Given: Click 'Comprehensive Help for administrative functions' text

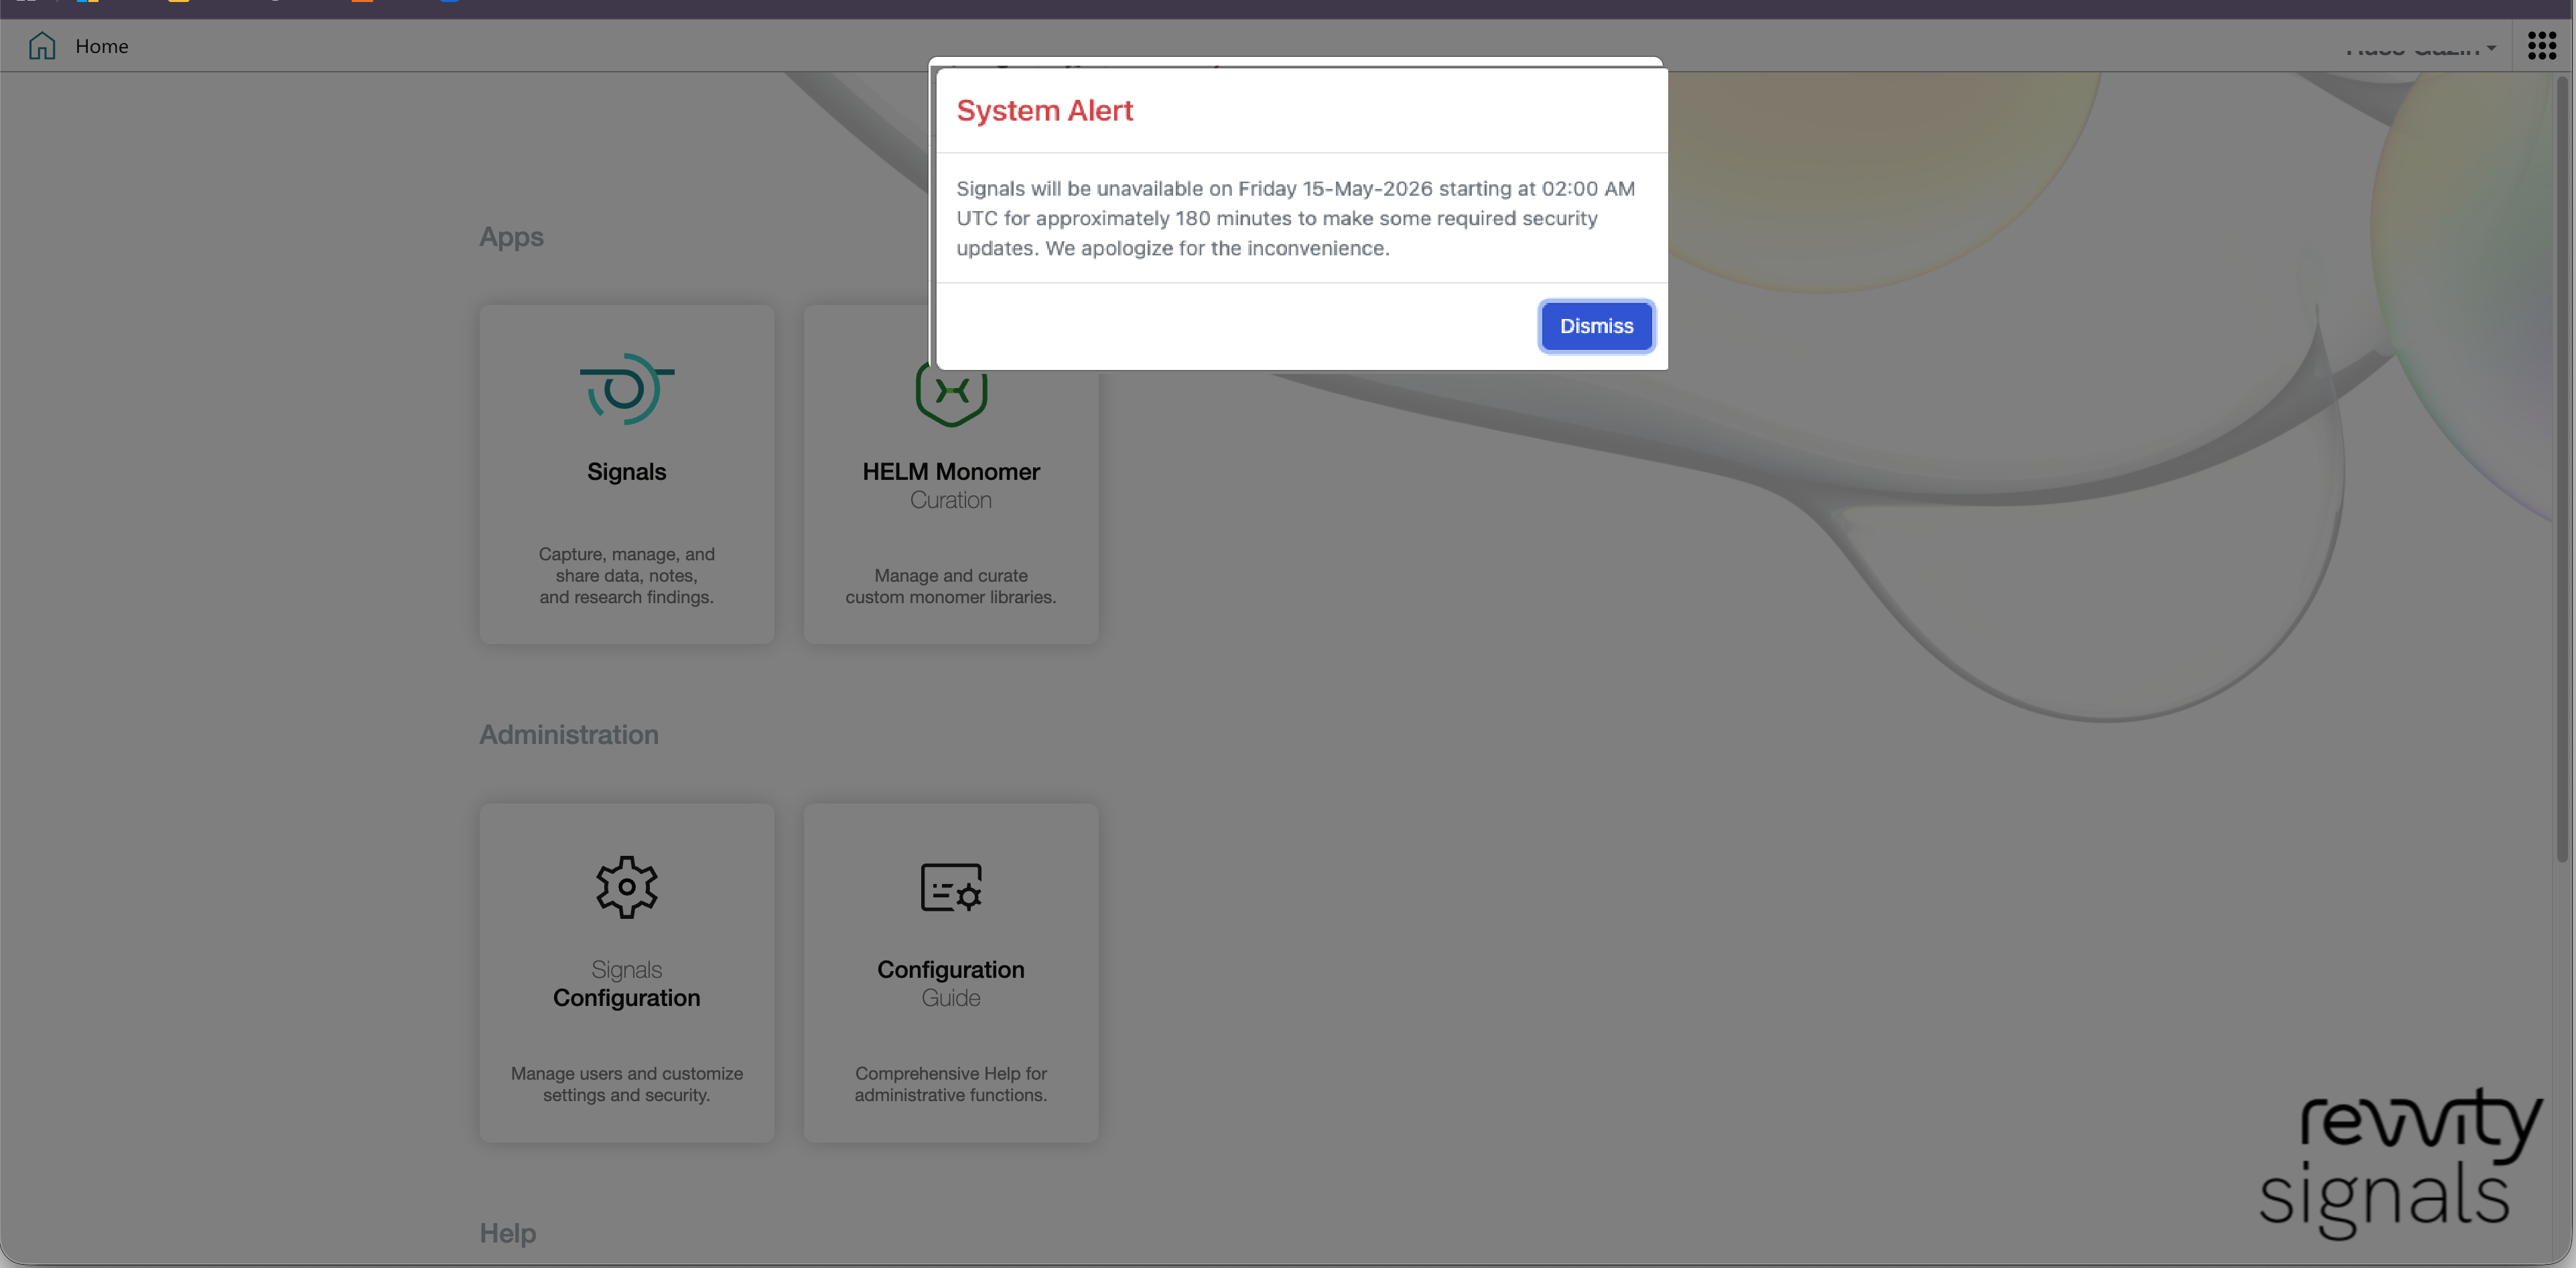Looking at the screenshot, I should [x=951, y=1084].
